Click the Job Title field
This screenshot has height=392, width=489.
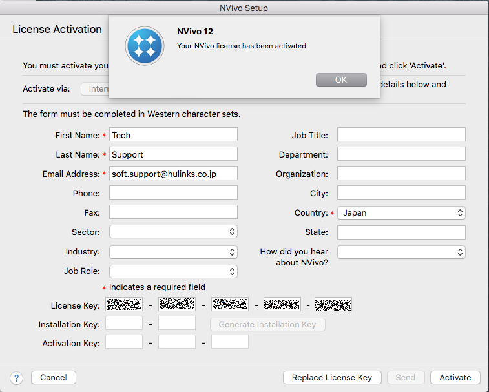(x=401, y=134)
